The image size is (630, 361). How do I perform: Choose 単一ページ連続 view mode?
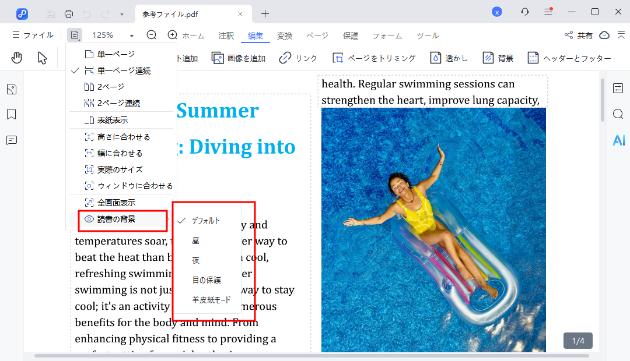pos(124,70)
